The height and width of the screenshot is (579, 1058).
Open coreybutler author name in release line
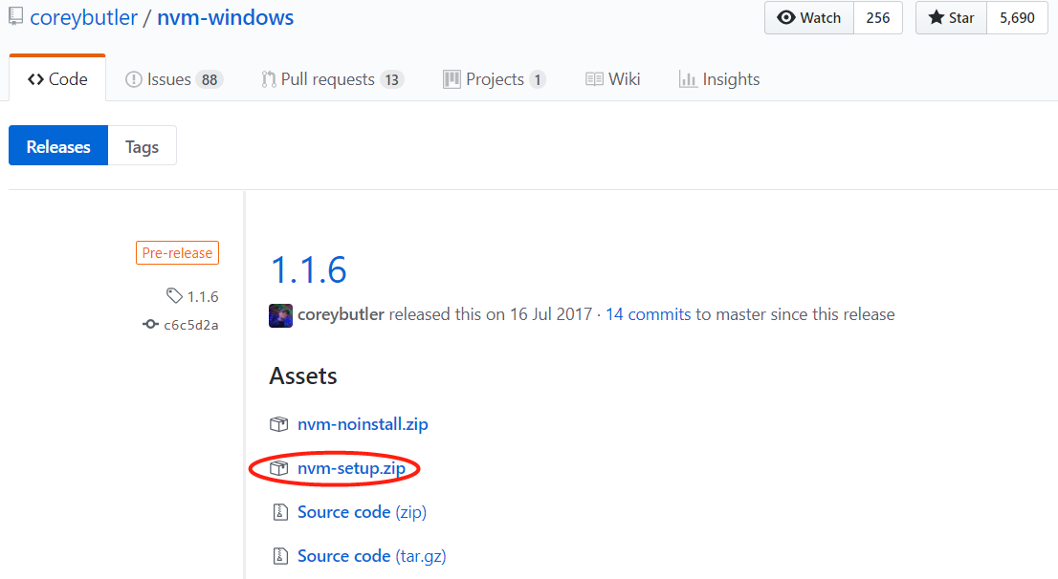pyautogui.click(x=341, y=314)
